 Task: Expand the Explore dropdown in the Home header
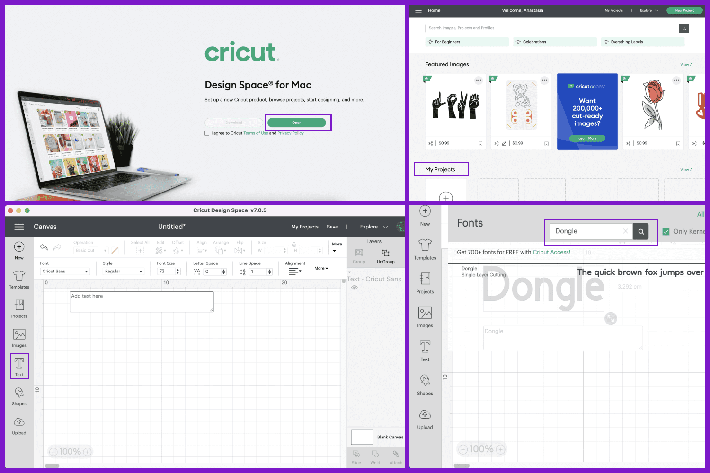click(x=649, y=10)
